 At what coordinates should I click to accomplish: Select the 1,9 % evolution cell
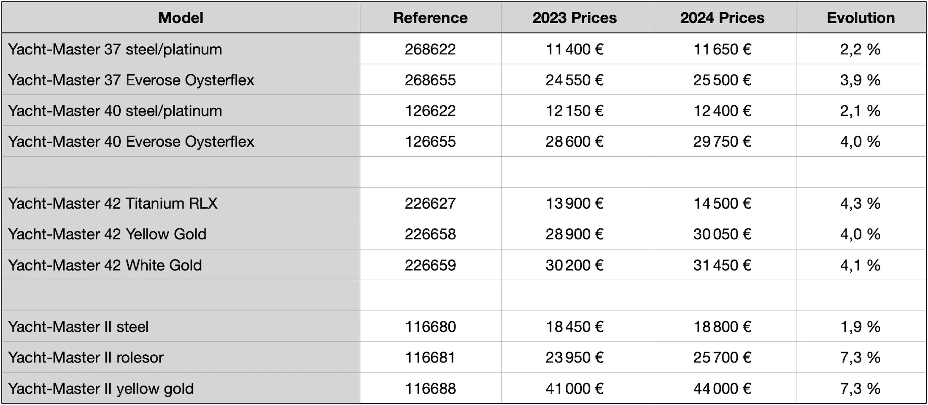pyautogui.click(x=861, y=327)
